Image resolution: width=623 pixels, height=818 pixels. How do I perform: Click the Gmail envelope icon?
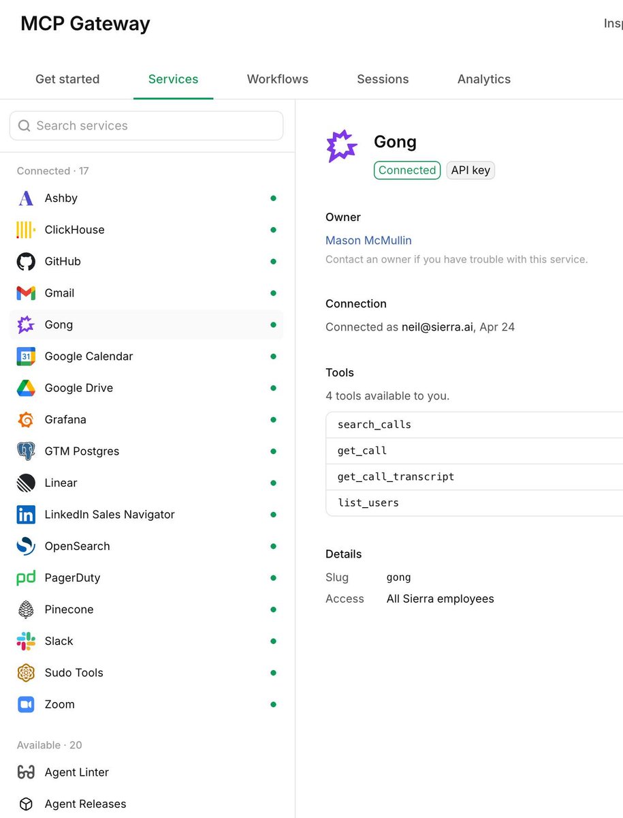(26, 293)
